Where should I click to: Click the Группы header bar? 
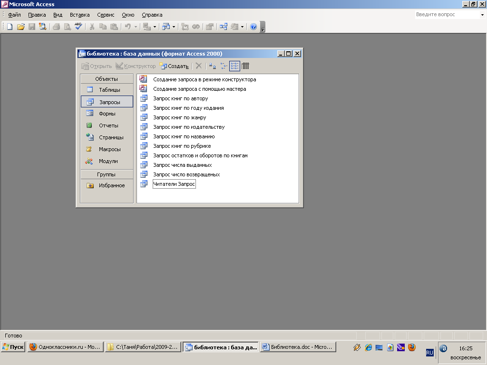(107, 174)
